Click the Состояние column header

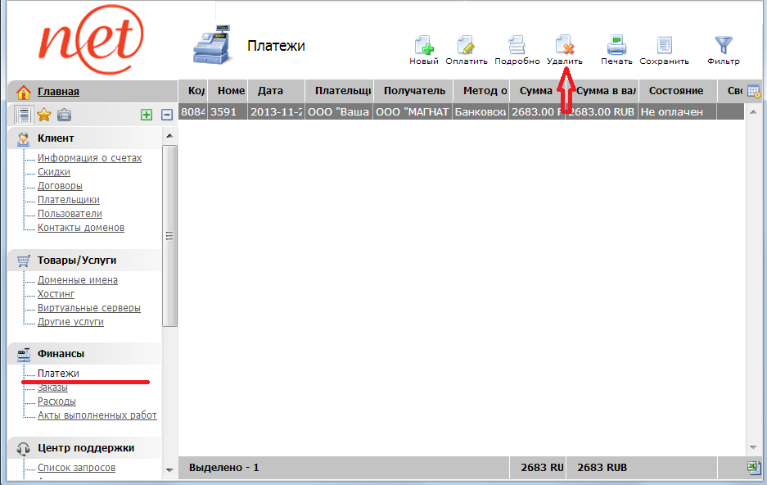[675, 91]
